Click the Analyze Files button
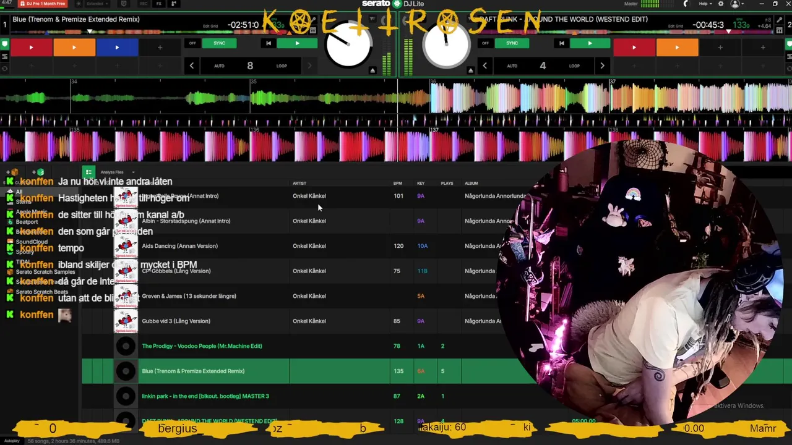792x445 pixels. tap(112, 172)
